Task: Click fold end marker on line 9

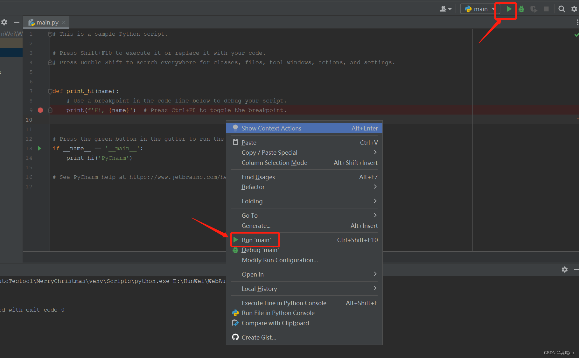Action: (x=50, y=110)
